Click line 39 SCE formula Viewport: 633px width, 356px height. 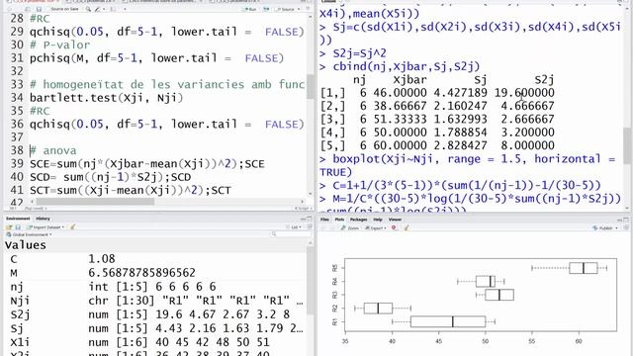pos(147,163)
